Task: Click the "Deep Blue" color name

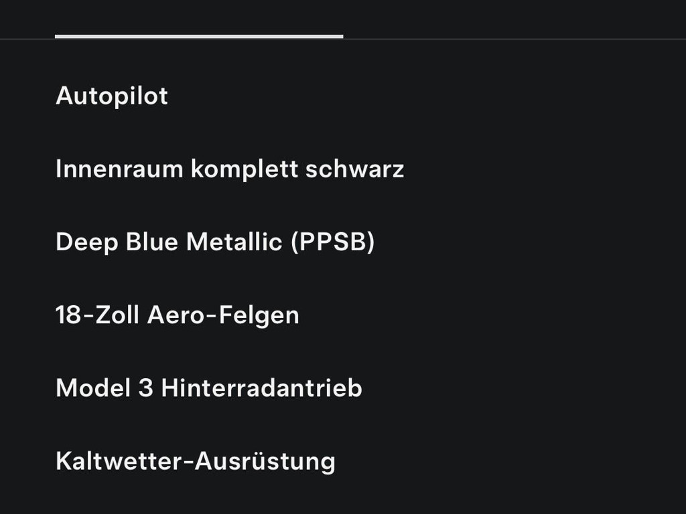Action: coord(118,242)
